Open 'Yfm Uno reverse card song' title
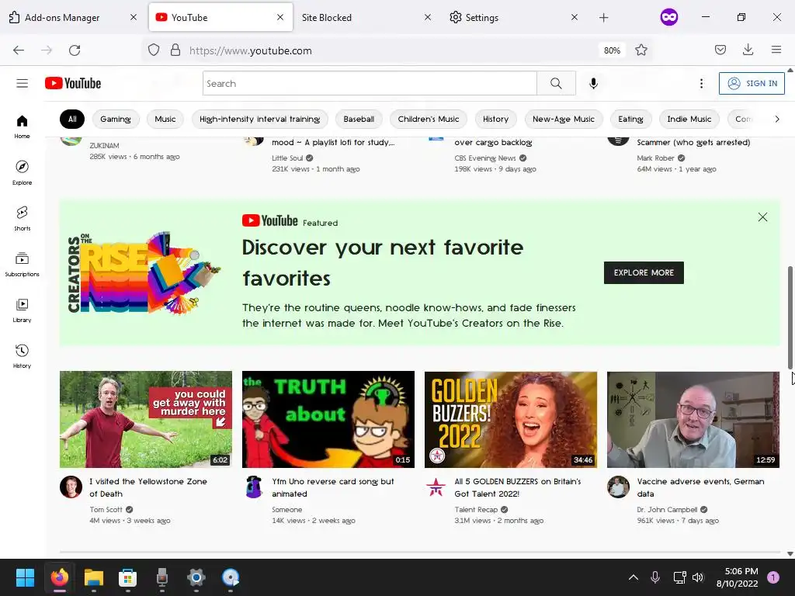Screen dimensions: 795x596 point(332,487)
